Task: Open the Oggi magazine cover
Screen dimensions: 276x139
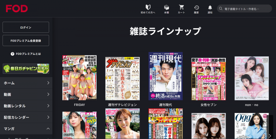Action: coord(251,126)
